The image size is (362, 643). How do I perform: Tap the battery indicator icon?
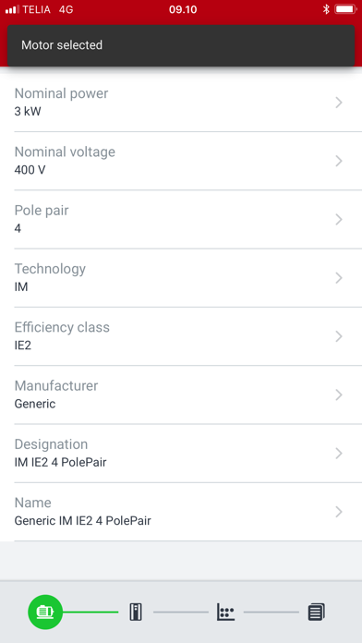point(345,9)
